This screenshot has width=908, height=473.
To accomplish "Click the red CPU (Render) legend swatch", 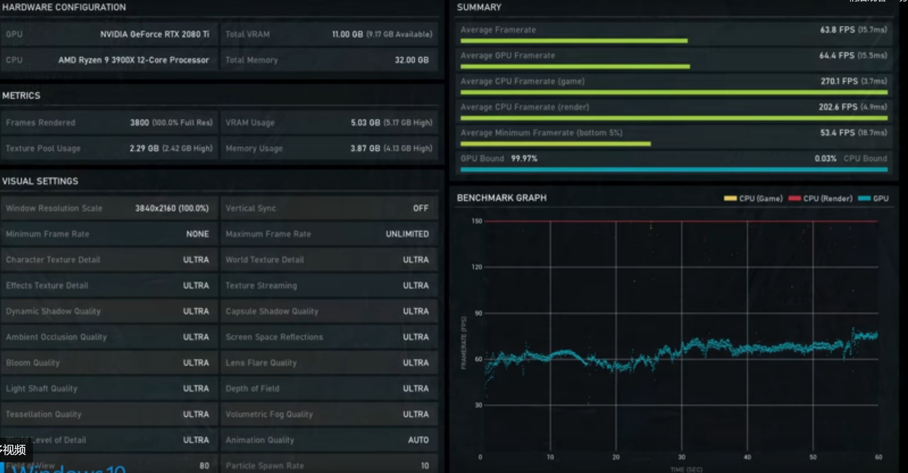I will 794,198.
